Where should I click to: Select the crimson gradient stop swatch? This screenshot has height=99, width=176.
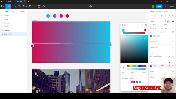click(145, 30)
